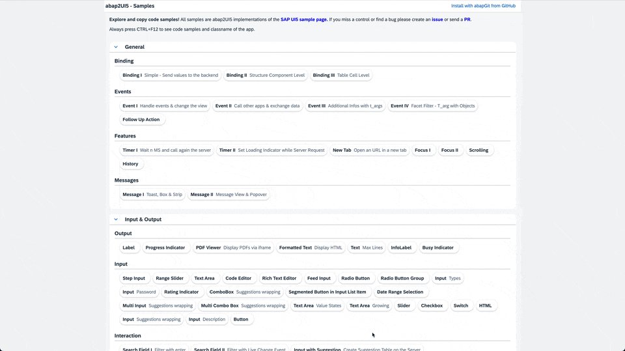Open Segmented Button in Input List Item
The height and width of the screenshot is (351, 625).
(x=327, y=292)
